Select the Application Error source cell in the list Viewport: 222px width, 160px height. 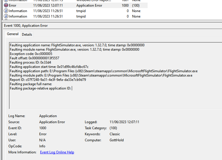click(89, 5)
